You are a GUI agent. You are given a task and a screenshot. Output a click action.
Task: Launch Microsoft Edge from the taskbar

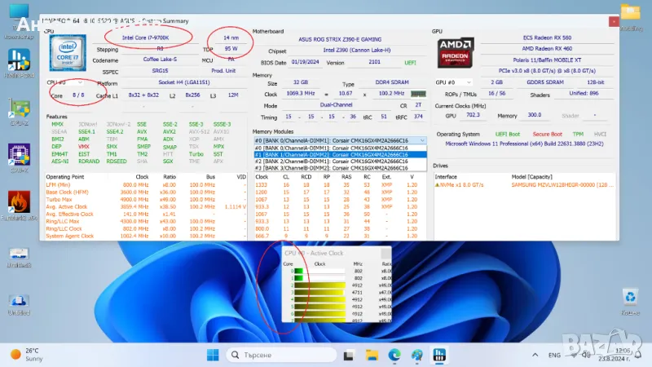point(394,355)
